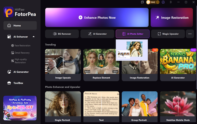Click the Magic Upscaler icon

coord(159,34)
